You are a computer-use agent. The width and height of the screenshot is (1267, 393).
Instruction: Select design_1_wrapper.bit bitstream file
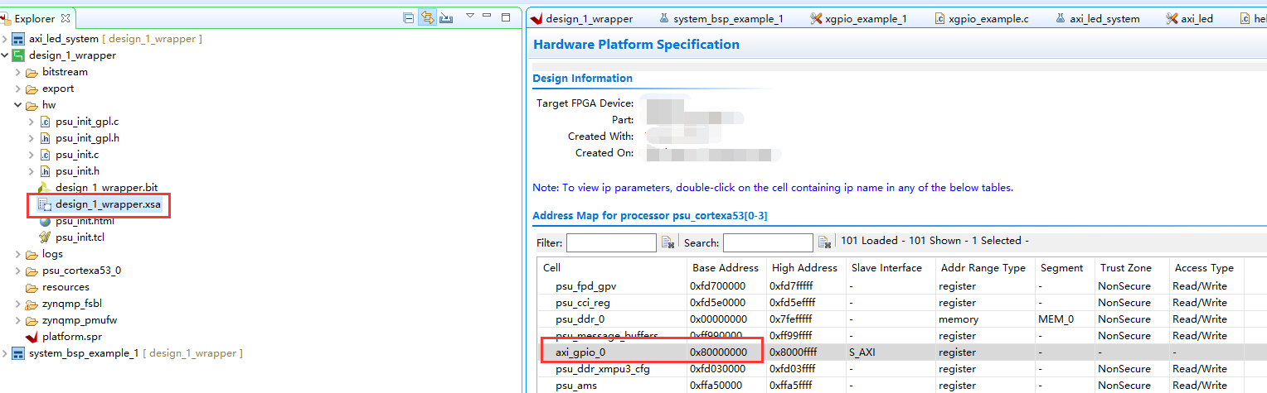(x=106, y=188)
